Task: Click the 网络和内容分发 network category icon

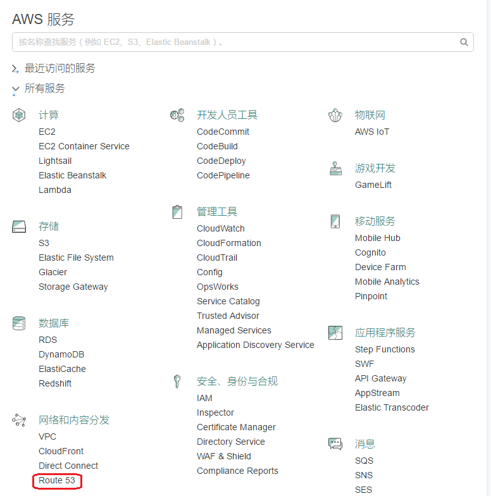Action: [19, 420]
